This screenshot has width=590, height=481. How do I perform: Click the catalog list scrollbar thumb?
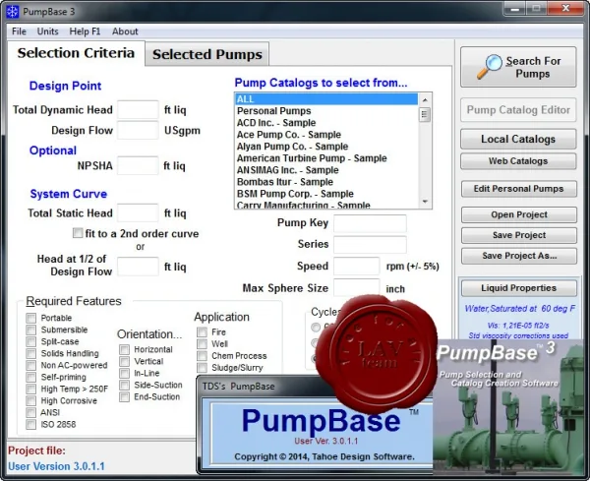(425, 114)
